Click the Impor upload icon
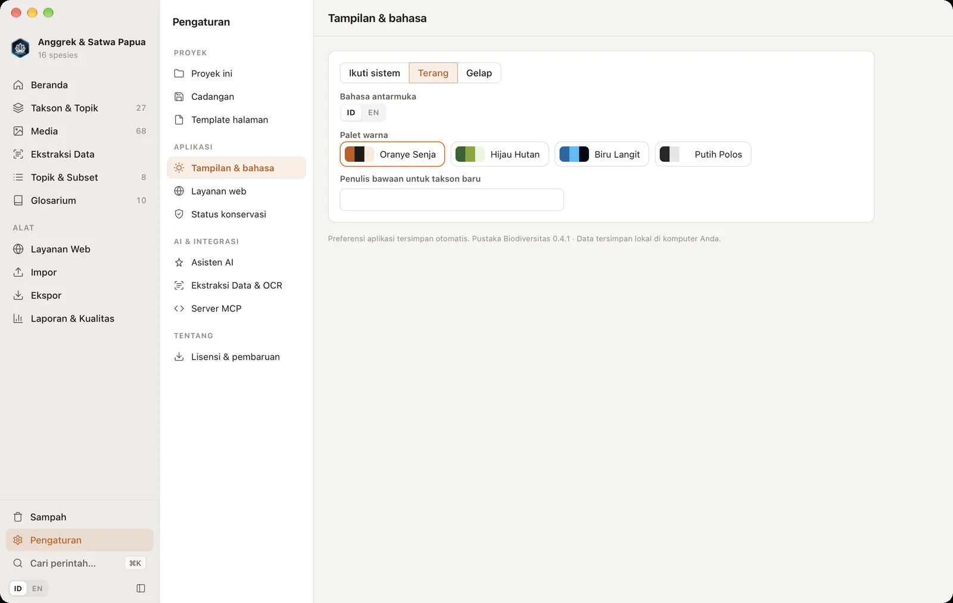Screen dimensions: 953x603 point(18,273)
